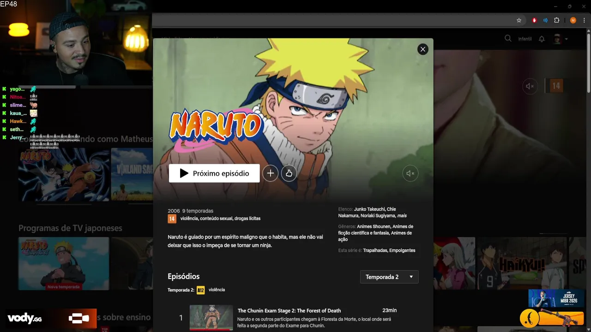The width and height of the screenshot is (591, 332).
Task: Click the Jersey MIBR 2026 overlay banner
Action: pyautogui.click(x=556, y=298)
